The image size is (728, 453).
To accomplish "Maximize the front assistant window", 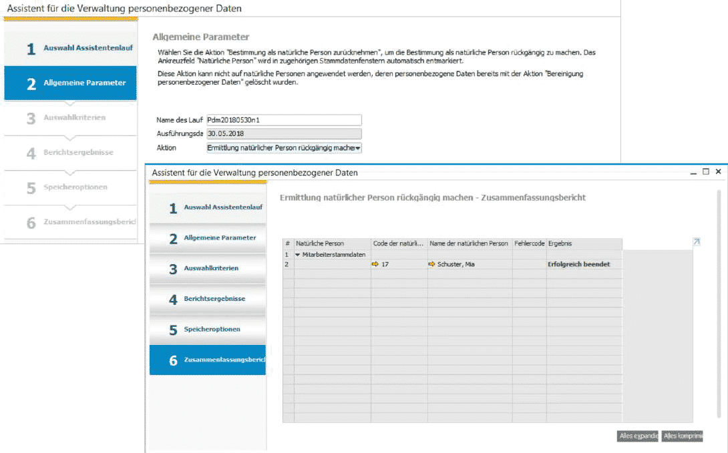I will (x=706, y=171).
